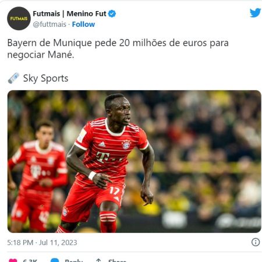This screenshot has height=262, width=262.
Task: Follow the @futtmais account
Action: [x=83, y=24]
